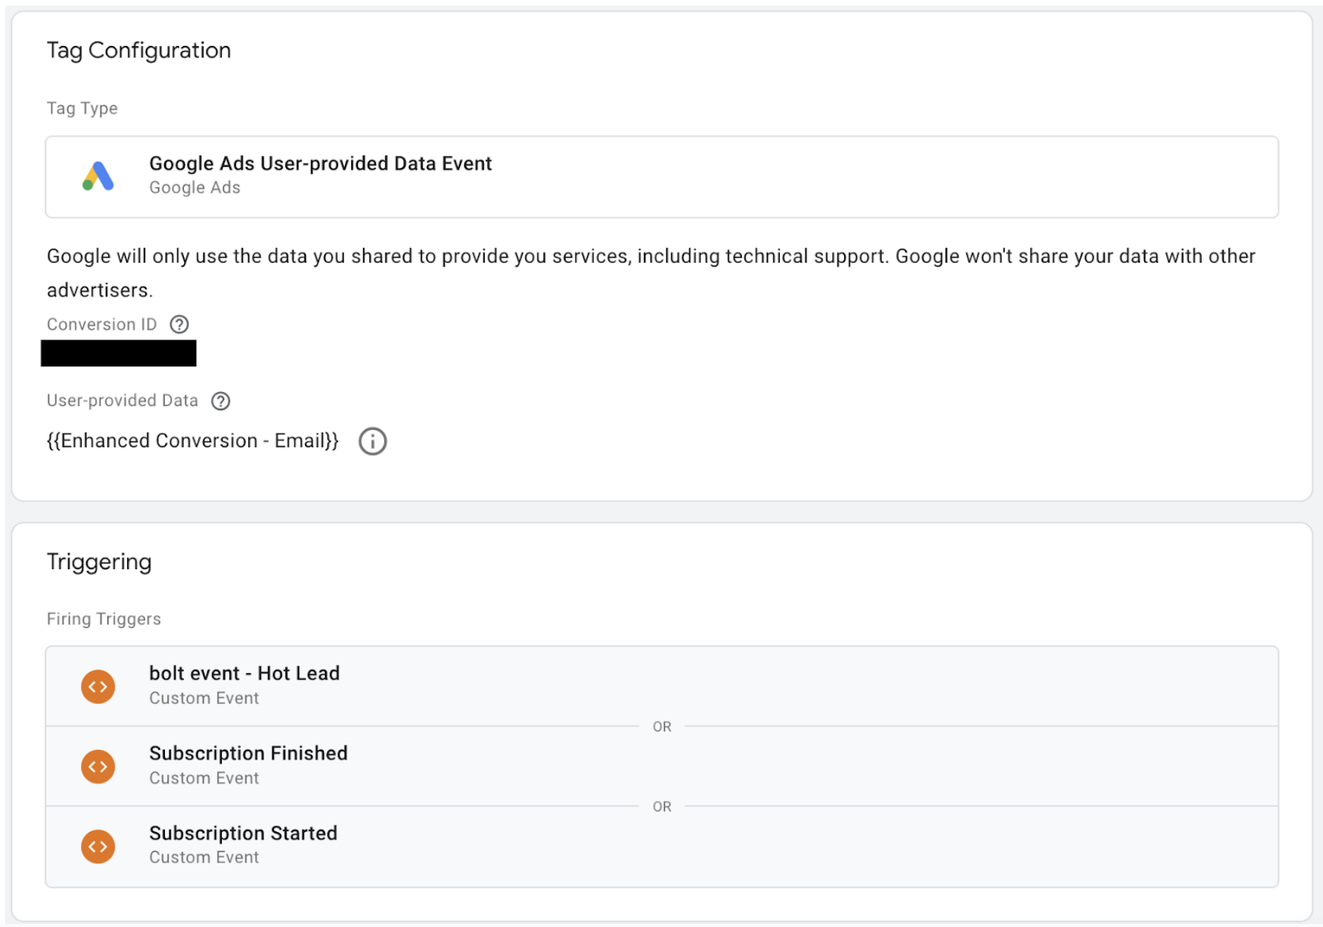
Task: Open the Subscription Started trigger row
Action: 661,847
